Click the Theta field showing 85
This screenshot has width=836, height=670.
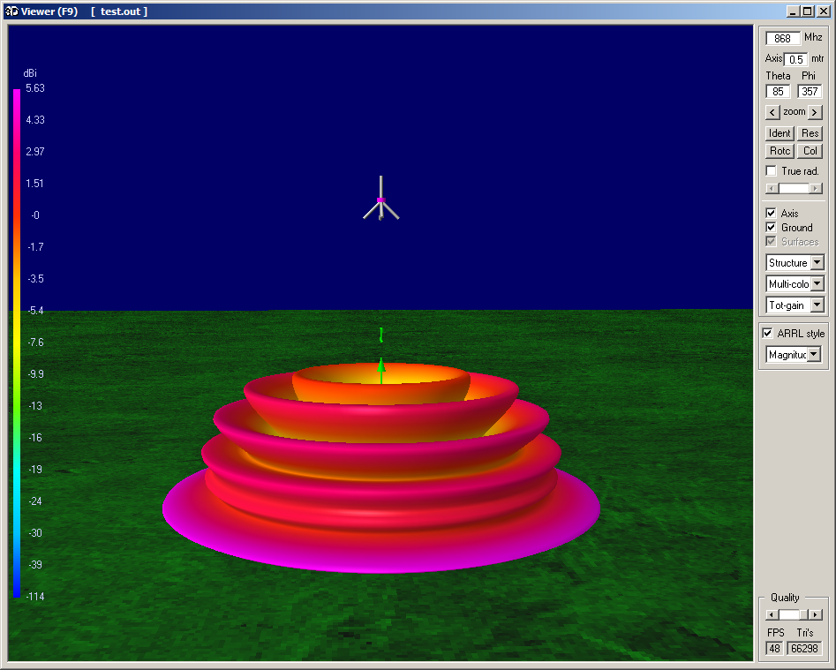click(x=779, y=92)
